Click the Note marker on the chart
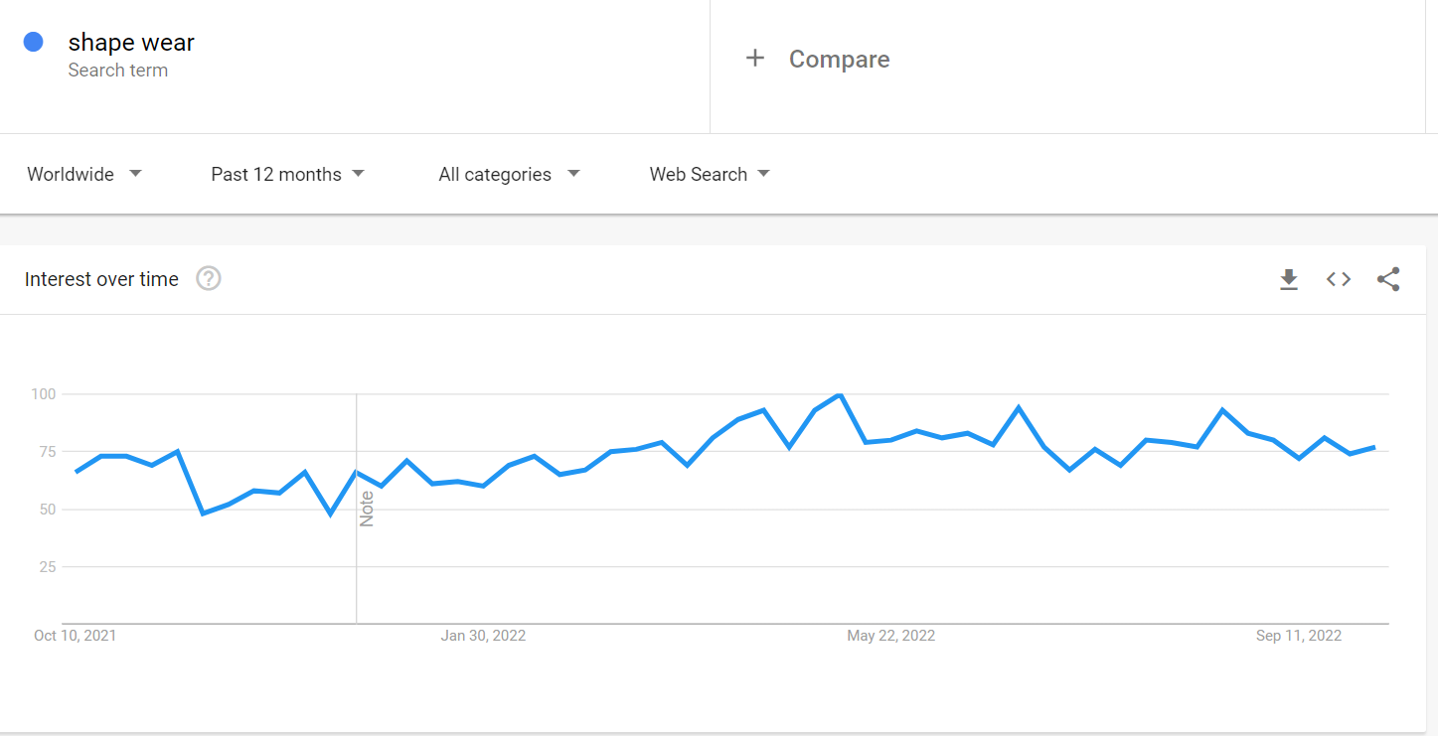Viewport: 1438px width, 736px height. (367, 509)
